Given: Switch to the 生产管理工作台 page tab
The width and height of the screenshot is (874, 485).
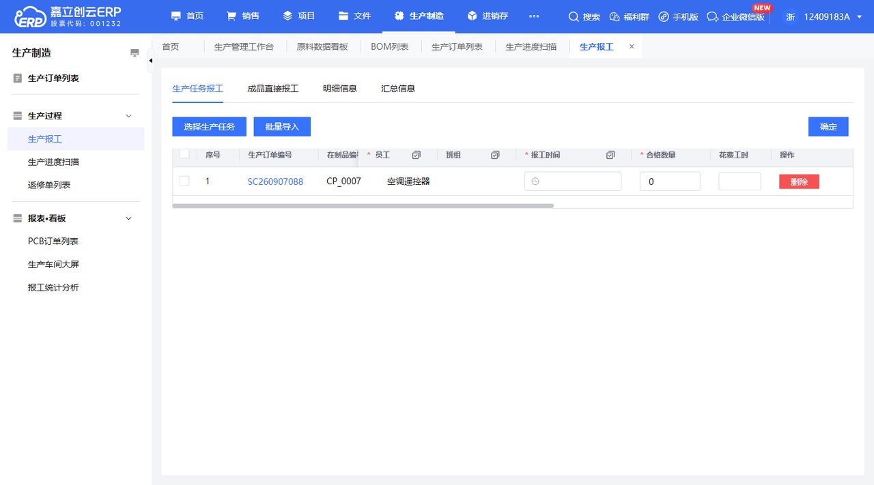Looking at the screenshot, I should click(x=244, y=46).
